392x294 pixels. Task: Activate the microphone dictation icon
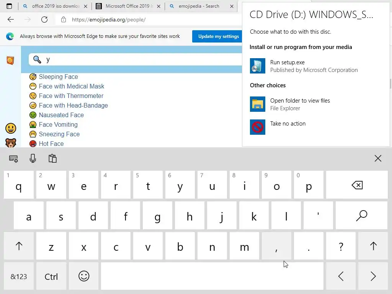[33, 158]
